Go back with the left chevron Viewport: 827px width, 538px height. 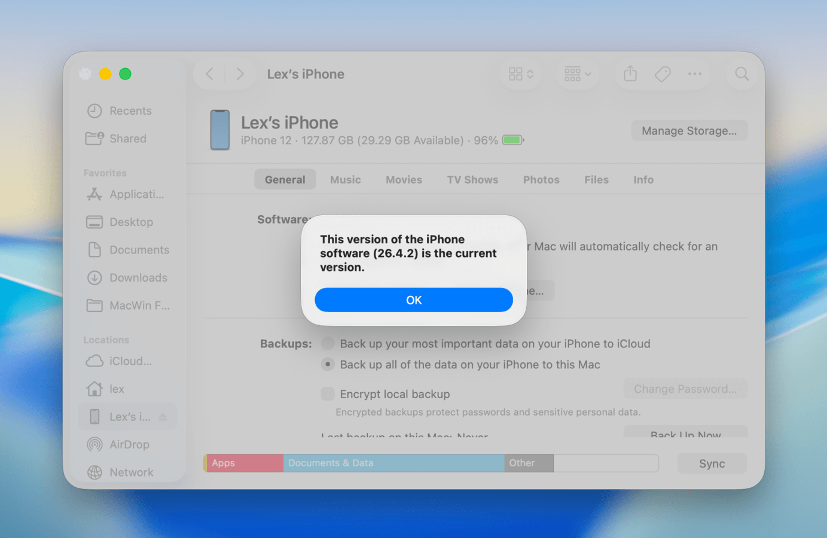tap(209, 74)
